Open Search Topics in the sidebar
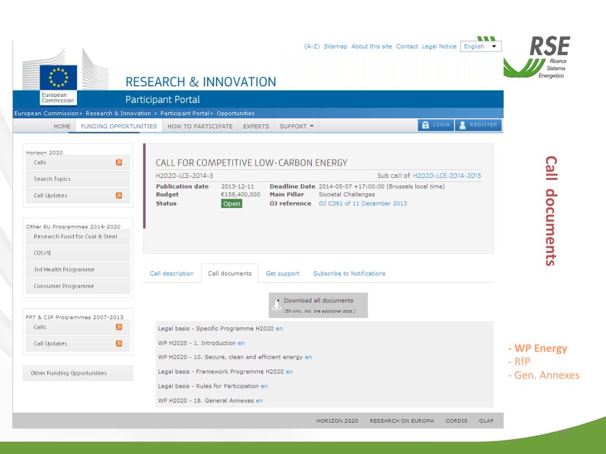The image size is (606, 454). coord(78,179)
